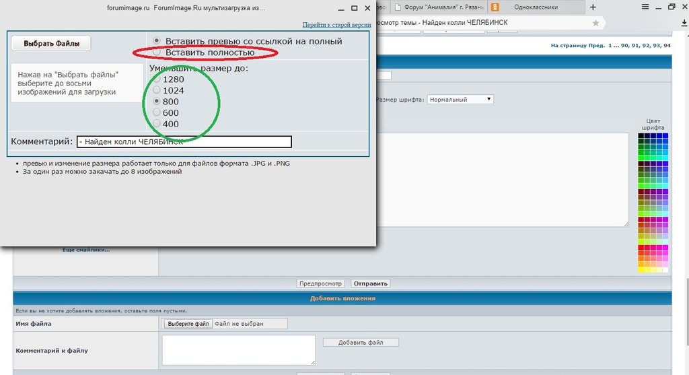Image resolution: width=689 pixels, height=375 pixels.
Task: Pick the white font color swatch
Action: [x=665, y=269]
